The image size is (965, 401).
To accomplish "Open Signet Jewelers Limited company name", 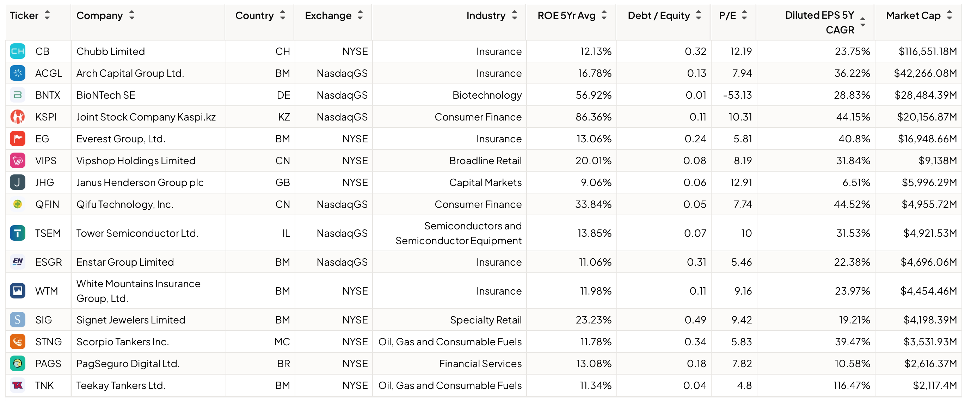I will click(x=131, y=320).
